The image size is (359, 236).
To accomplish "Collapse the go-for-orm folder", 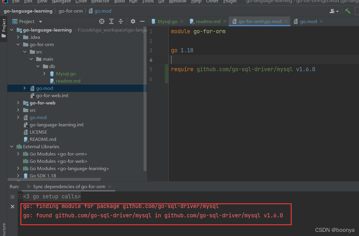I will coord(18,45).
